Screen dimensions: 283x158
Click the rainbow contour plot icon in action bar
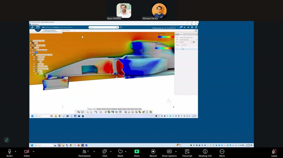pyautogui.click(x=109, y=112)
